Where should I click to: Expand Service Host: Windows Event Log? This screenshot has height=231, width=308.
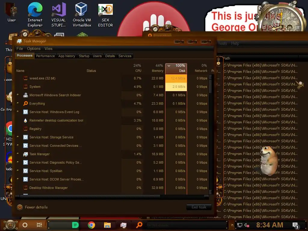(18, 112)
